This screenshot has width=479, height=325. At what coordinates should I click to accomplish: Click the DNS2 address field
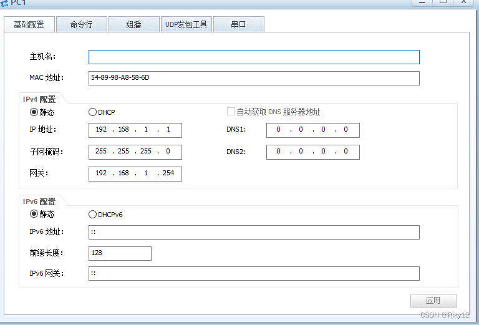pos(313,152)
